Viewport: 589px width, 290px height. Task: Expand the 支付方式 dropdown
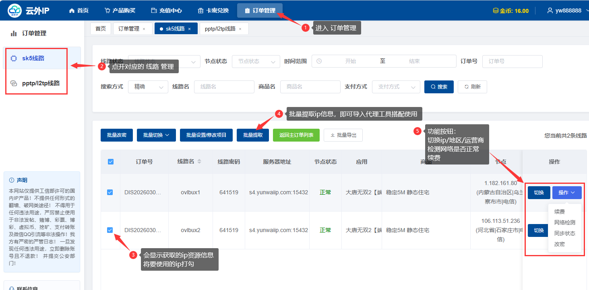click(396, 86)
